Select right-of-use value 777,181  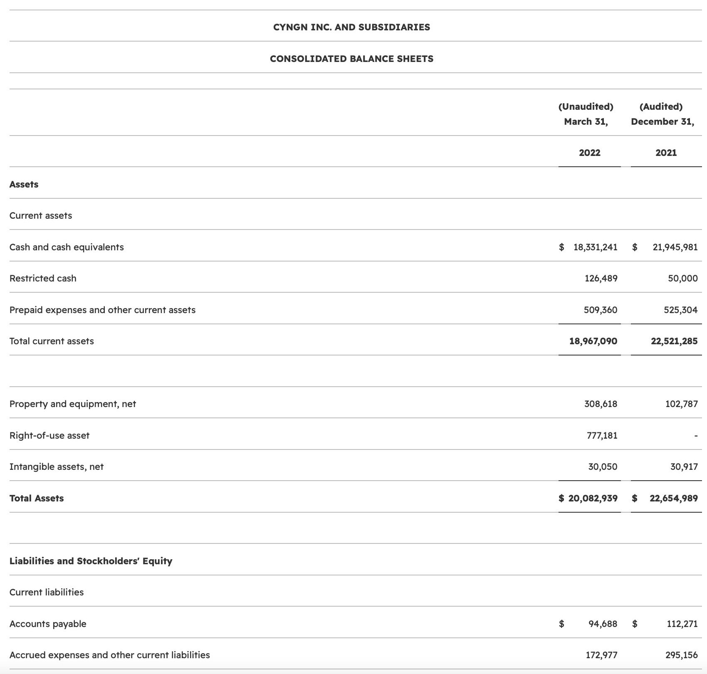click(x=602, y=435)
